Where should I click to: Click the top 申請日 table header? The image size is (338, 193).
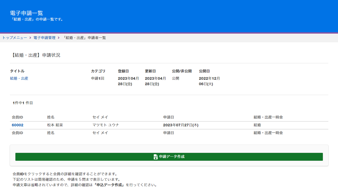169,117
